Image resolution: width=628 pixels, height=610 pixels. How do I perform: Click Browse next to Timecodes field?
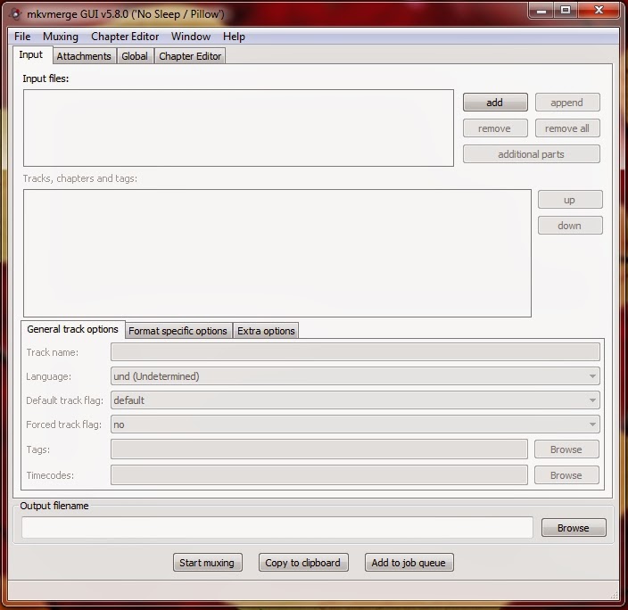tap(566, 475)
